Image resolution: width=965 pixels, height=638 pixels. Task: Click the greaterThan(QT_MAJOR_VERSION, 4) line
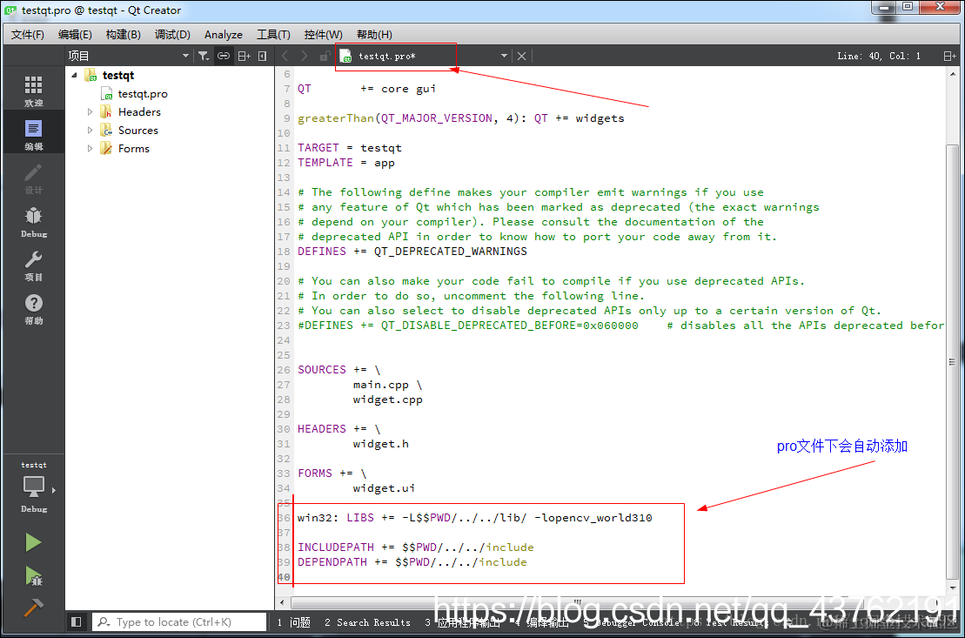tap(461, 118)
